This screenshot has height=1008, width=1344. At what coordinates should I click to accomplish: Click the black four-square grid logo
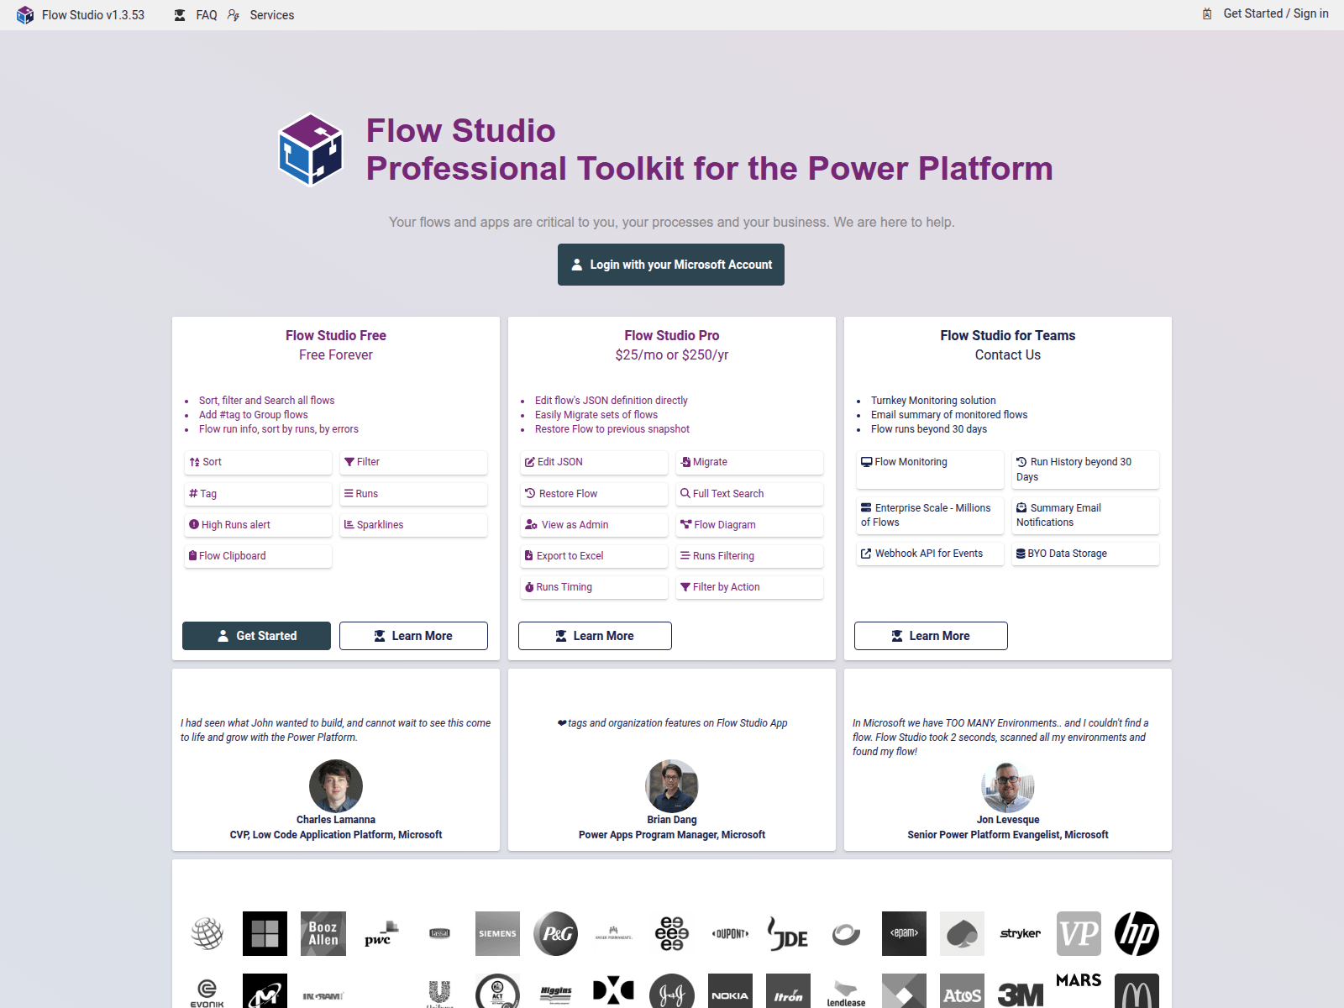265,933
